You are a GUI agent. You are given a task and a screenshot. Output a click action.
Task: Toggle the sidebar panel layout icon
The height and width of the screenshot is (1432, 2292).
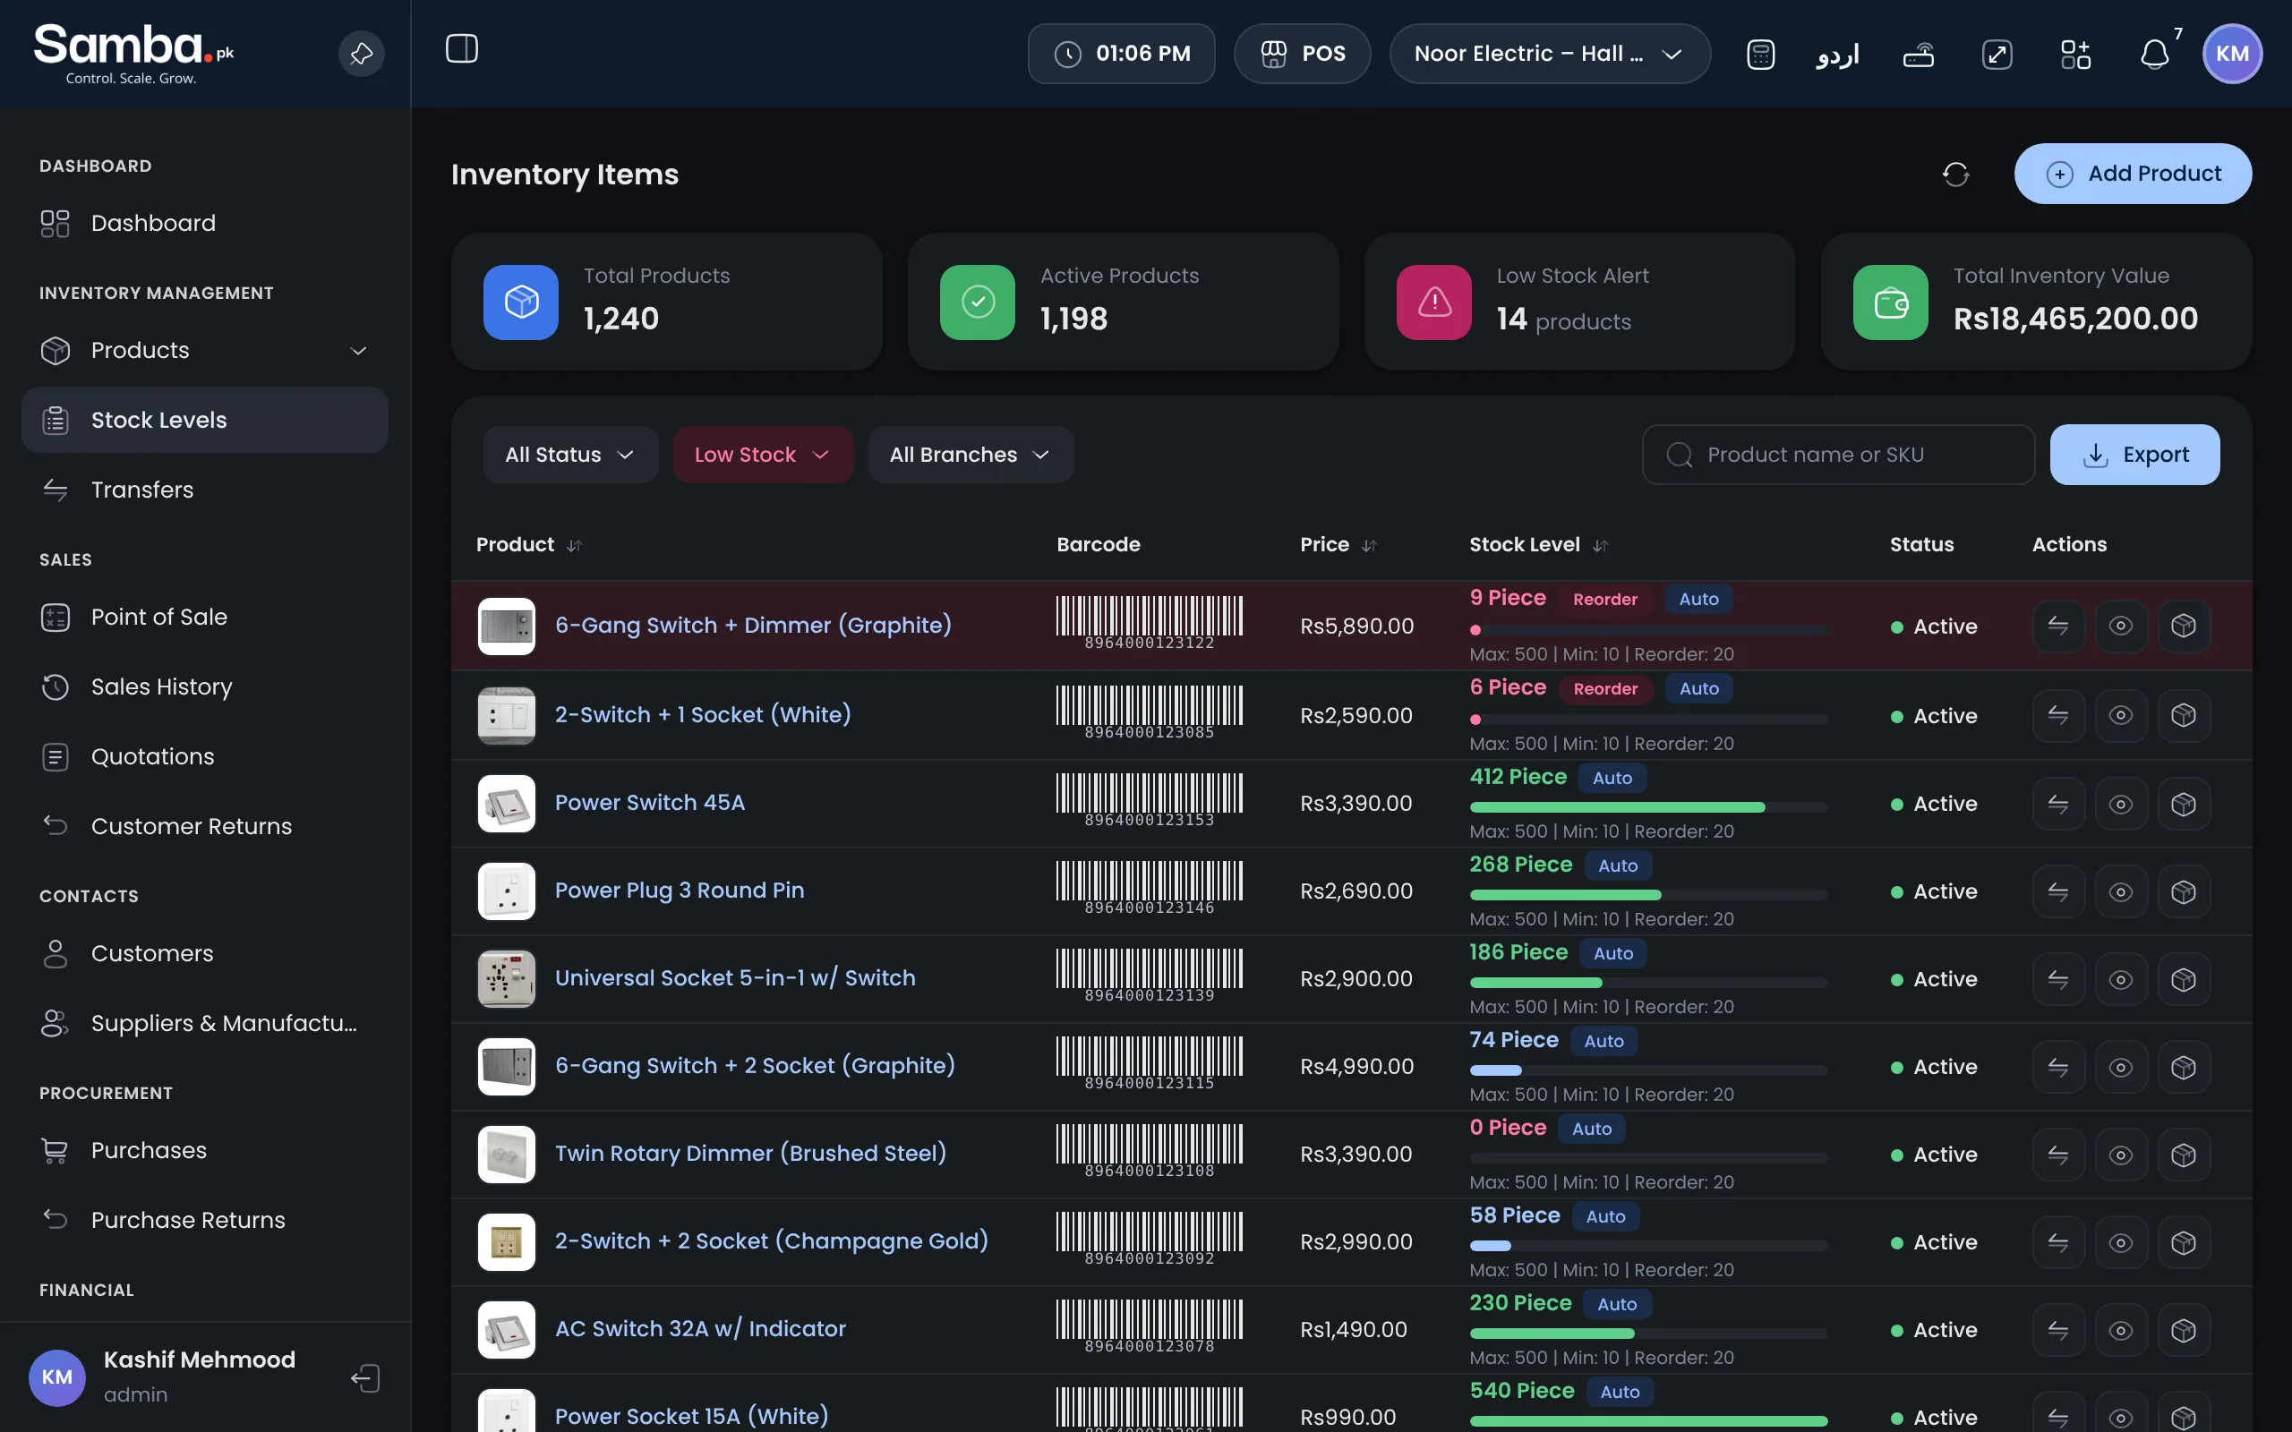click(x=461, y=49)
